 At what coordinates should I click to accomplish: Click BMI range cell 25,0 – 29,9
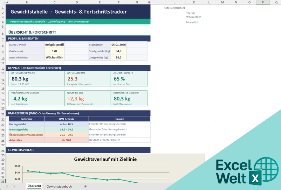pyautogui.click(x=67, y=135)
